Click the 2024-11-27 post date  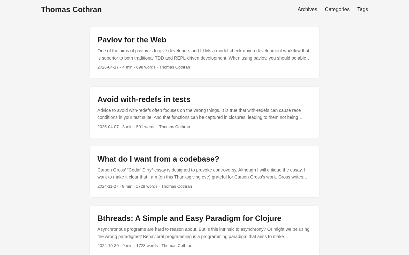tap(108, 186)
